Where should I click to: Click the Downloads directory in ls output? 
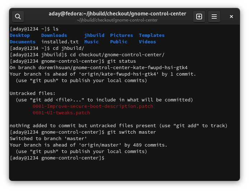coord(54,35)
